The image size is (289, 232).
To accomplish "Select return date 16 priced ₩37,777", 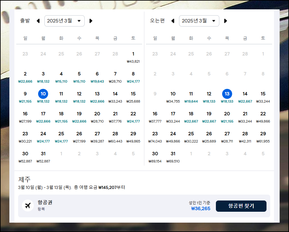I will coord(155,117).
